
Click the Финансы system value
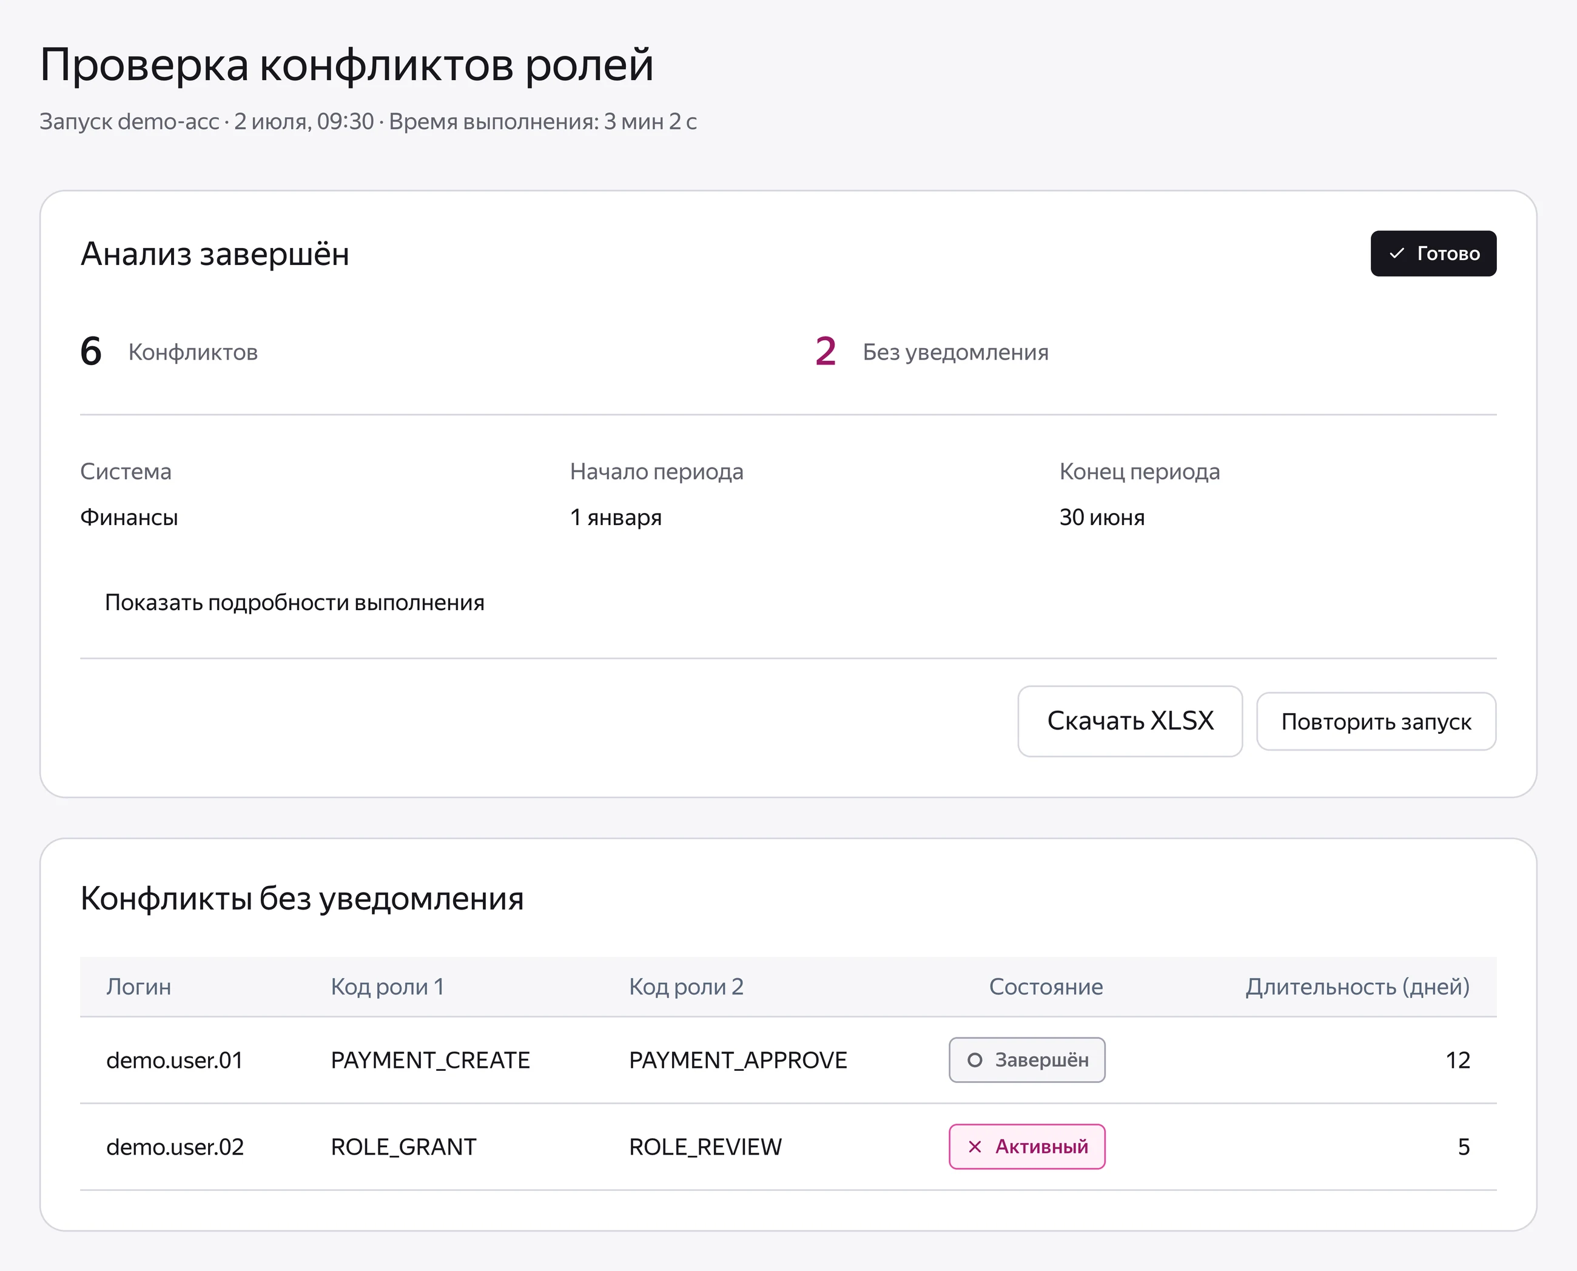(x=129, y=518)
